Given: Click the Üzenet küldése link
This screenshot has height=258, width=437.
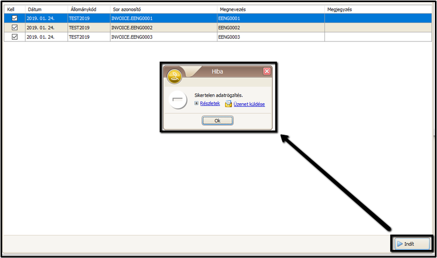Looking at the screenshot, I should (x=249, y=104).
